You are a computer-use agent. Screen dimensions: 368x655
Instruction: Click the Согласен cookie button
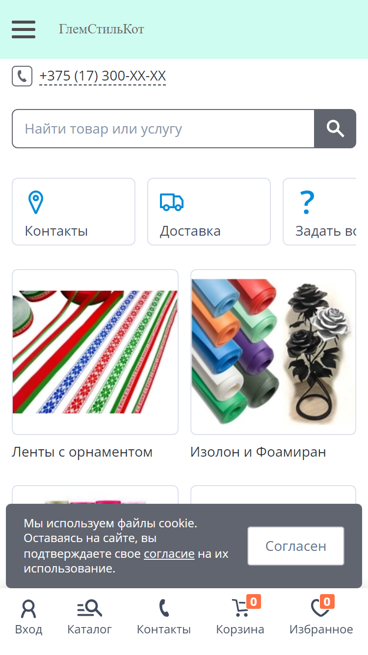(296, 546)
